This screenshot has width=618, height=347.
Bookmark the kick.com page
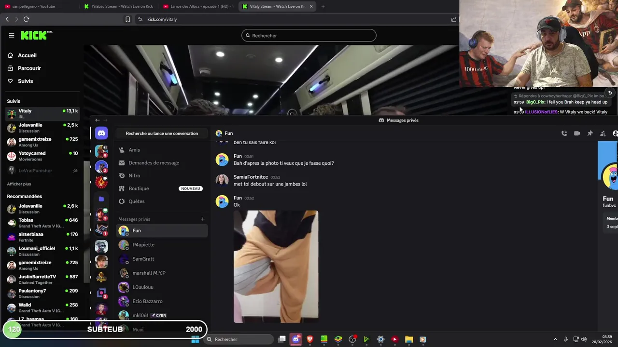pos(127,19)
